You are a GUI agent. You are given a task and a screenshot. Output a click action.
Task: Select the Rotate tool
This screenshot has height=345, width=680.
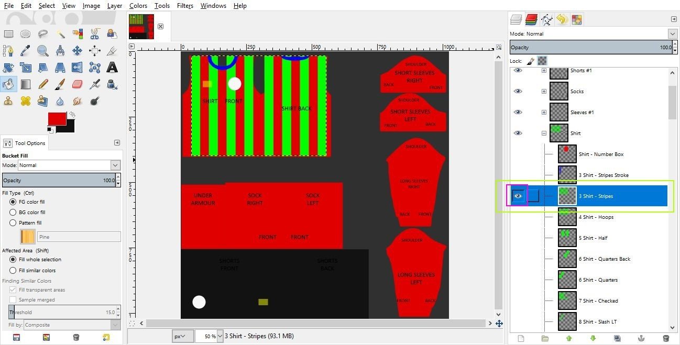point(8,68)
